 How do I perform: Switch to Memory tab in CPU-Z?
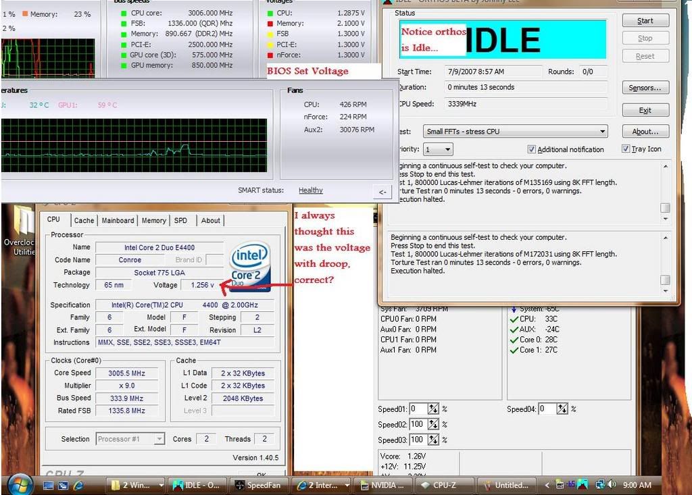pos(153,221)
